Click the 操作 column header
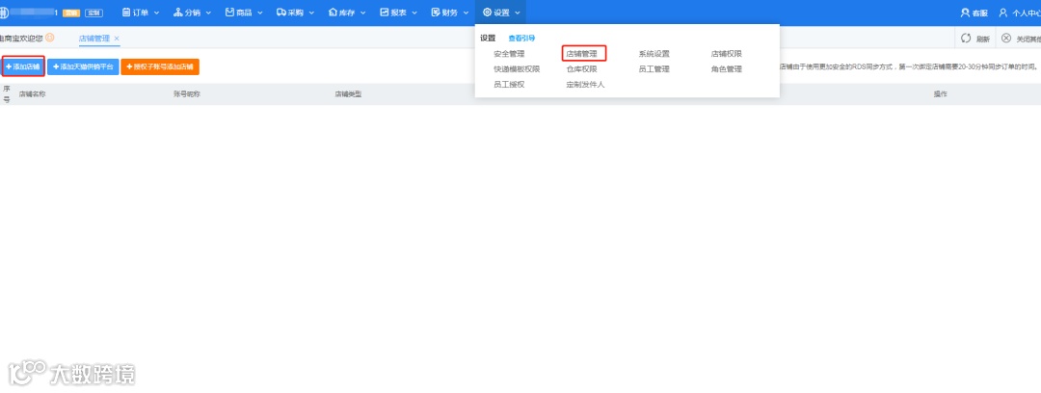The image size is (1041, 393). tap(940, 94)
